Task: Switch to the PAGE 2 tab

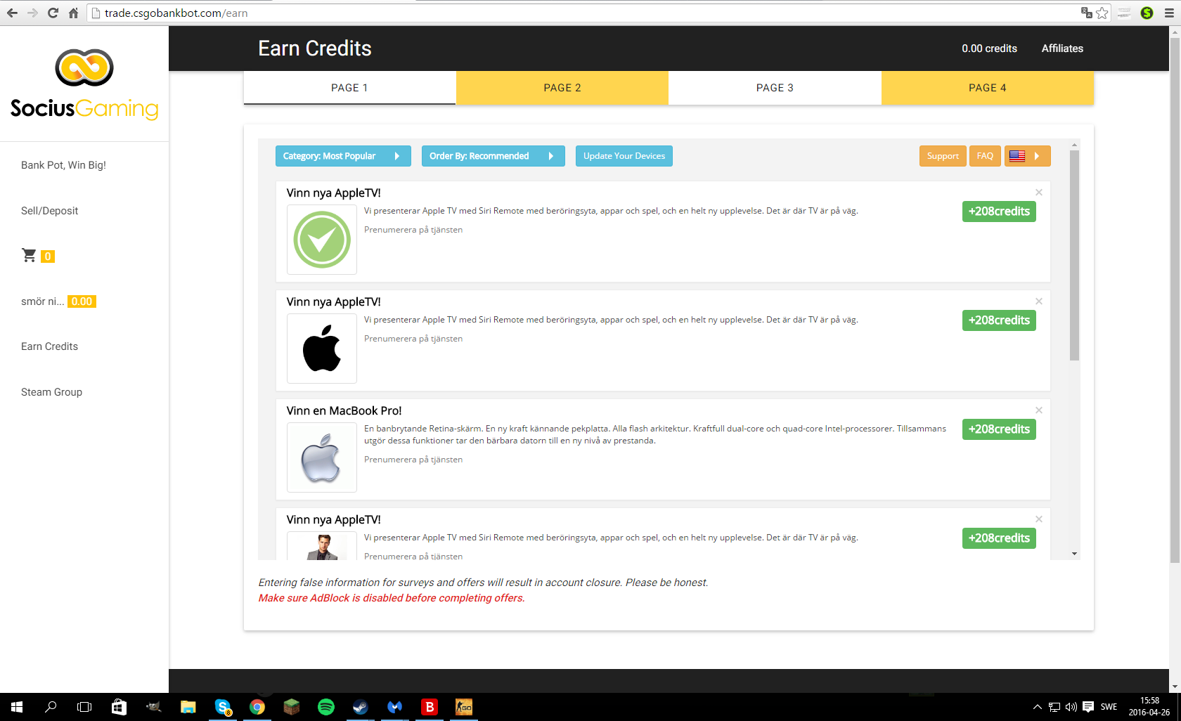Action: click(x=562, y=88)
